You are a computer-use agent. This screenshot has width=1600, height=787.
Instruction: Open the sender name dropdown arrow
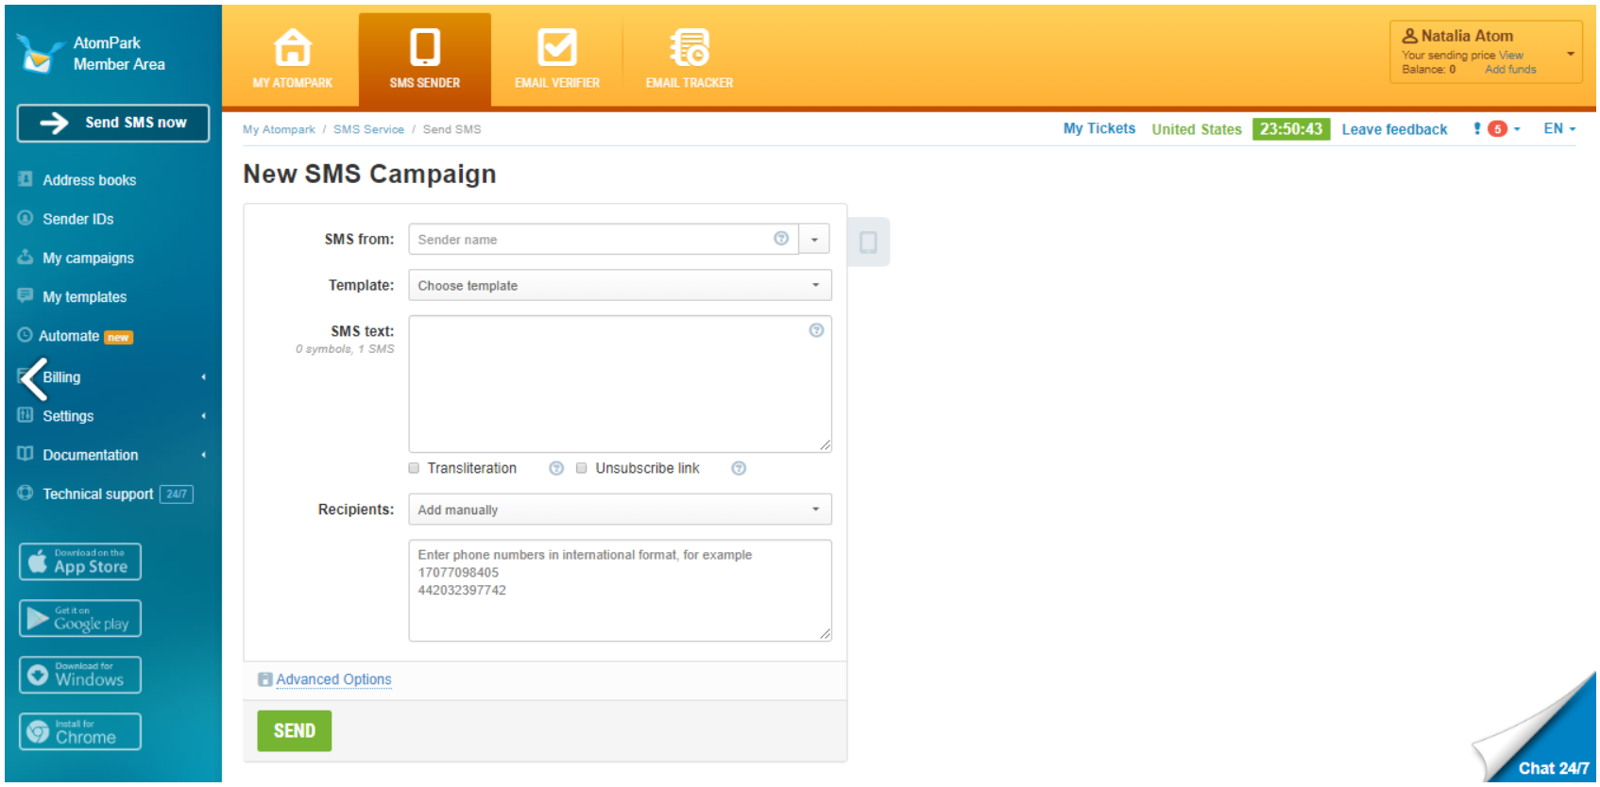pyautogui.click(x=814, y=240)
